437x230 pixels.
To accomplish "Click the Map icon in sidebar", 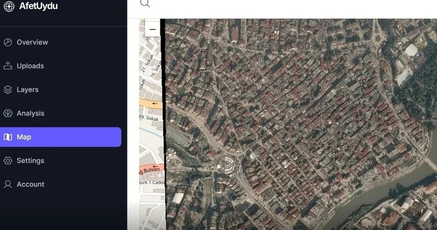I will (8, 137).
